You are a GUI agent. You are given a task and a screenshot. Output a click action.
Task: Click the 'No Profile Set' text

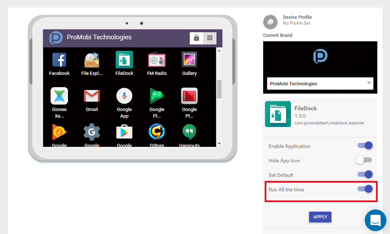click(x=297, y=23)
